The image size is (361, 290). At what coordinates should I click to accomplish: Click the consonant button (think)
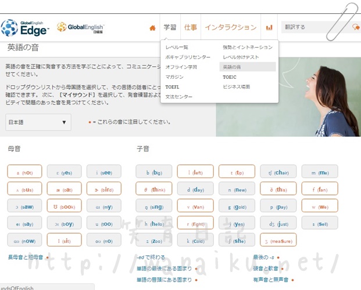(x=154, y=188)
